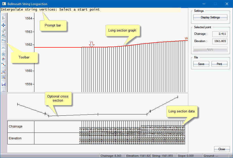Select the zoom window tool
Screen dimensions: 233x158
pos(4,77)
